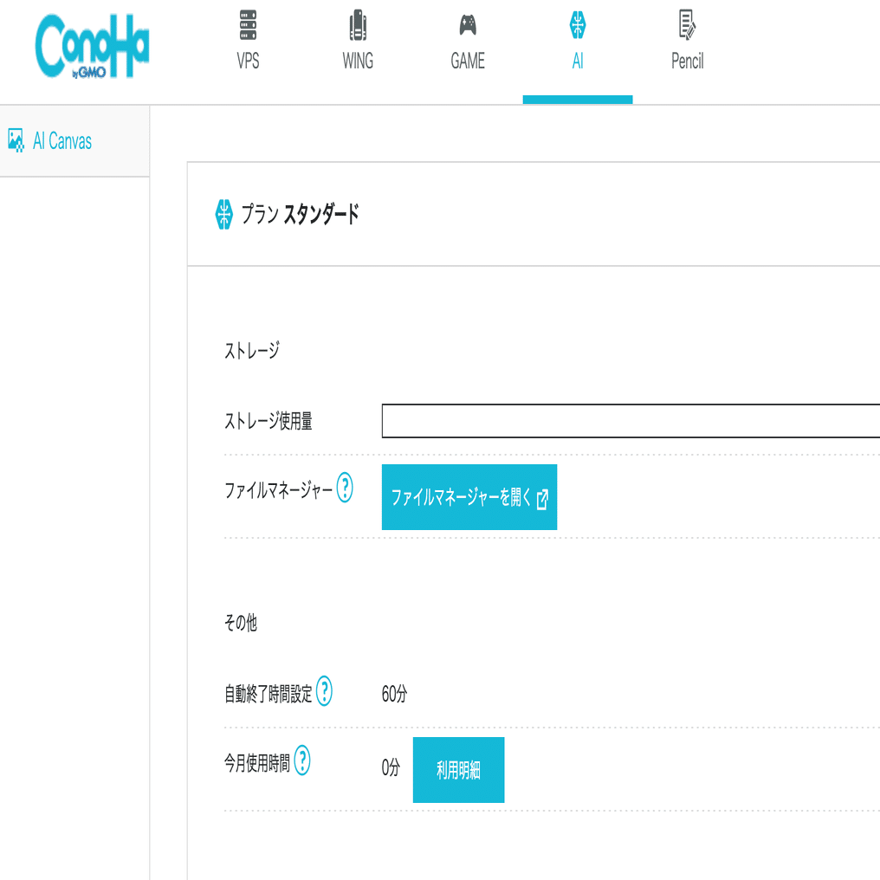Click the Pencil document icon
The width and height of the screenshot is (880, 880).
(688, 25)
